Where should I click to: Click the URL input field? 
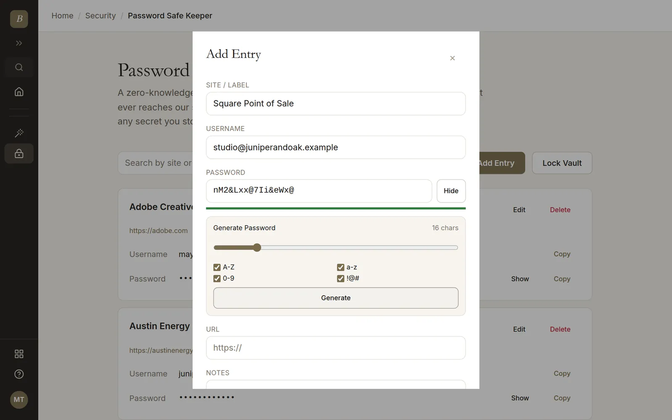tap(336, 348)
